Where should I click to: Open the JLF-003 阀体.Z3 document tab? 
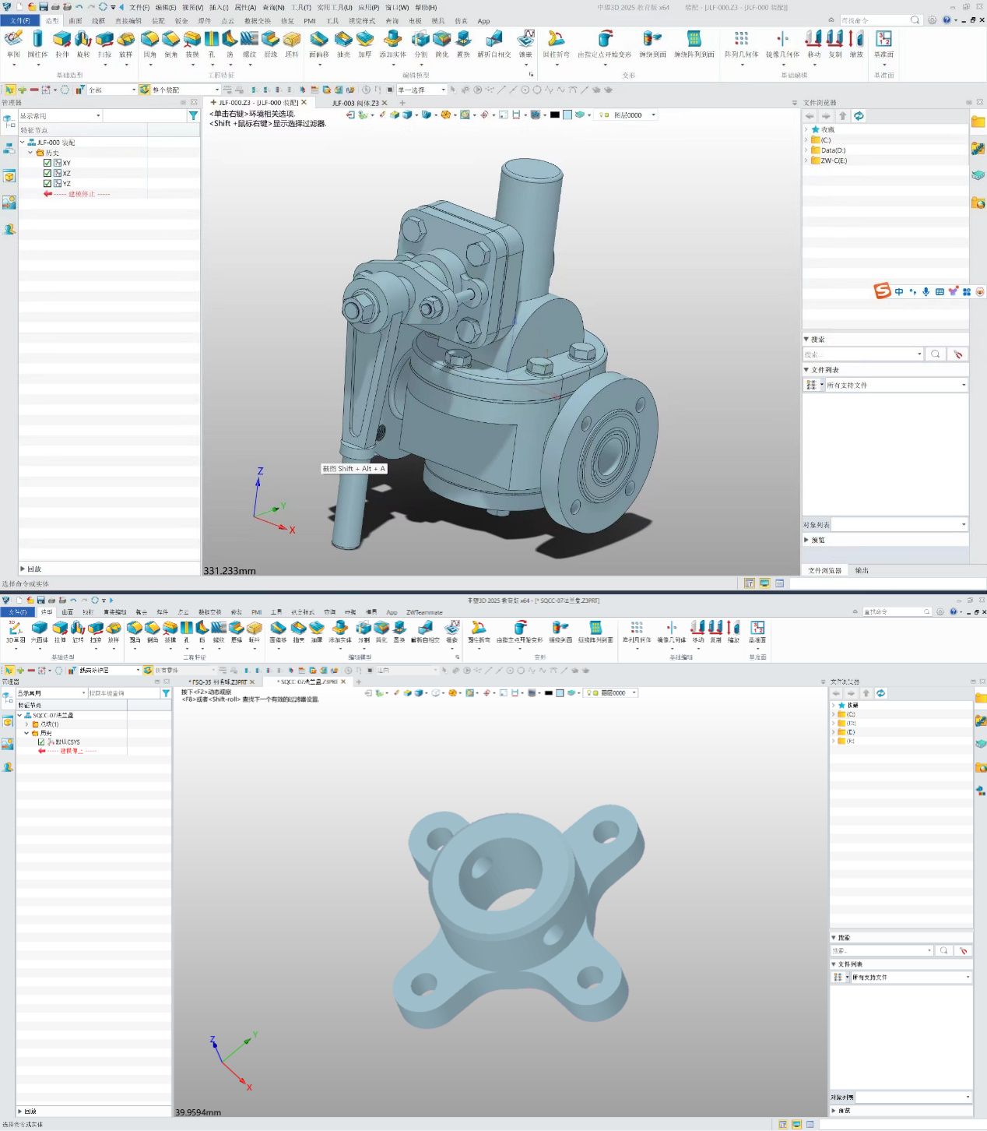click(x=355, y=103)
